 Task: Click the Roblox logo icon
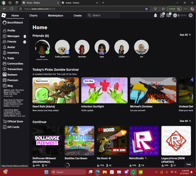[4, 15]
